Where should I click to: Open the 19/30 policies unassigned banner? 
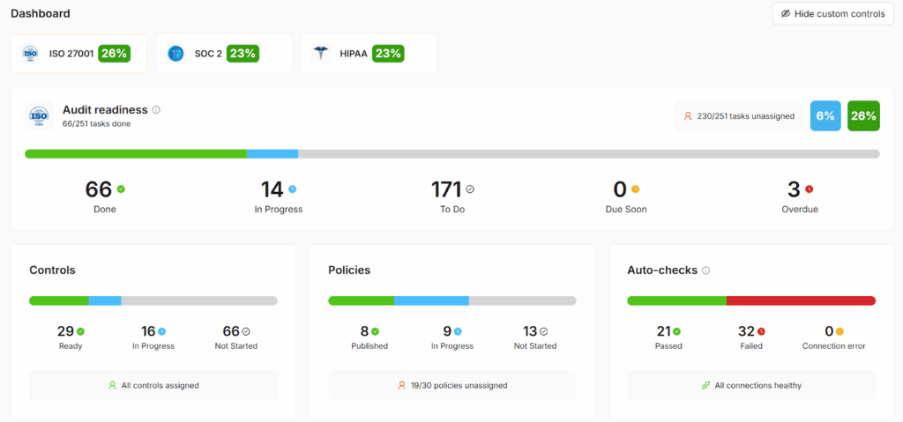452,385
